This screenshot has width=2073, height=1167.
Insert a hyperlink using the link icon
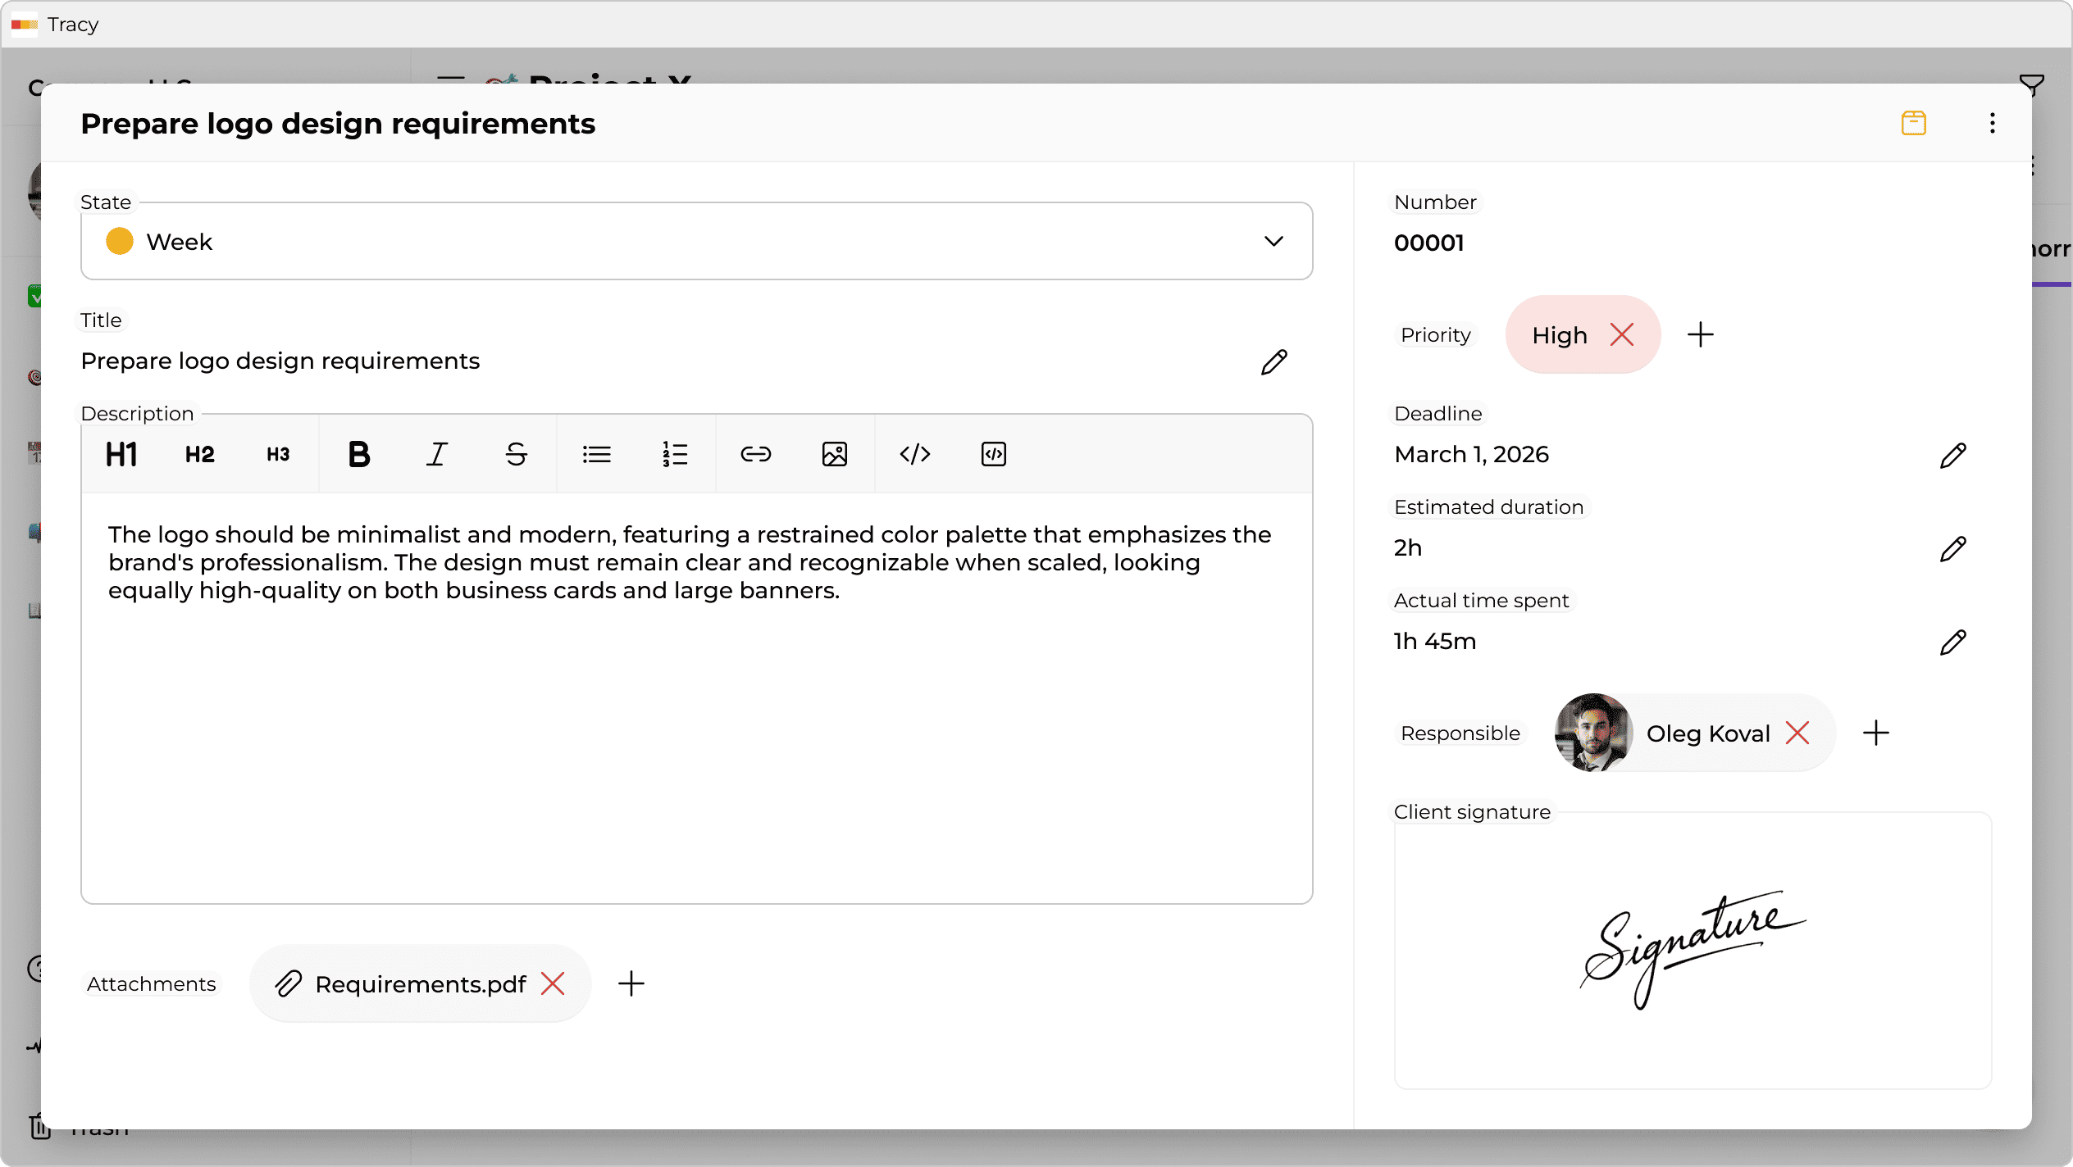[x=754, y=454]
